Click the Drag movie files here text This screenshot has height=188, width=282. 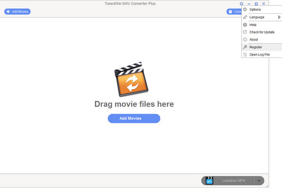pos(134,104)
